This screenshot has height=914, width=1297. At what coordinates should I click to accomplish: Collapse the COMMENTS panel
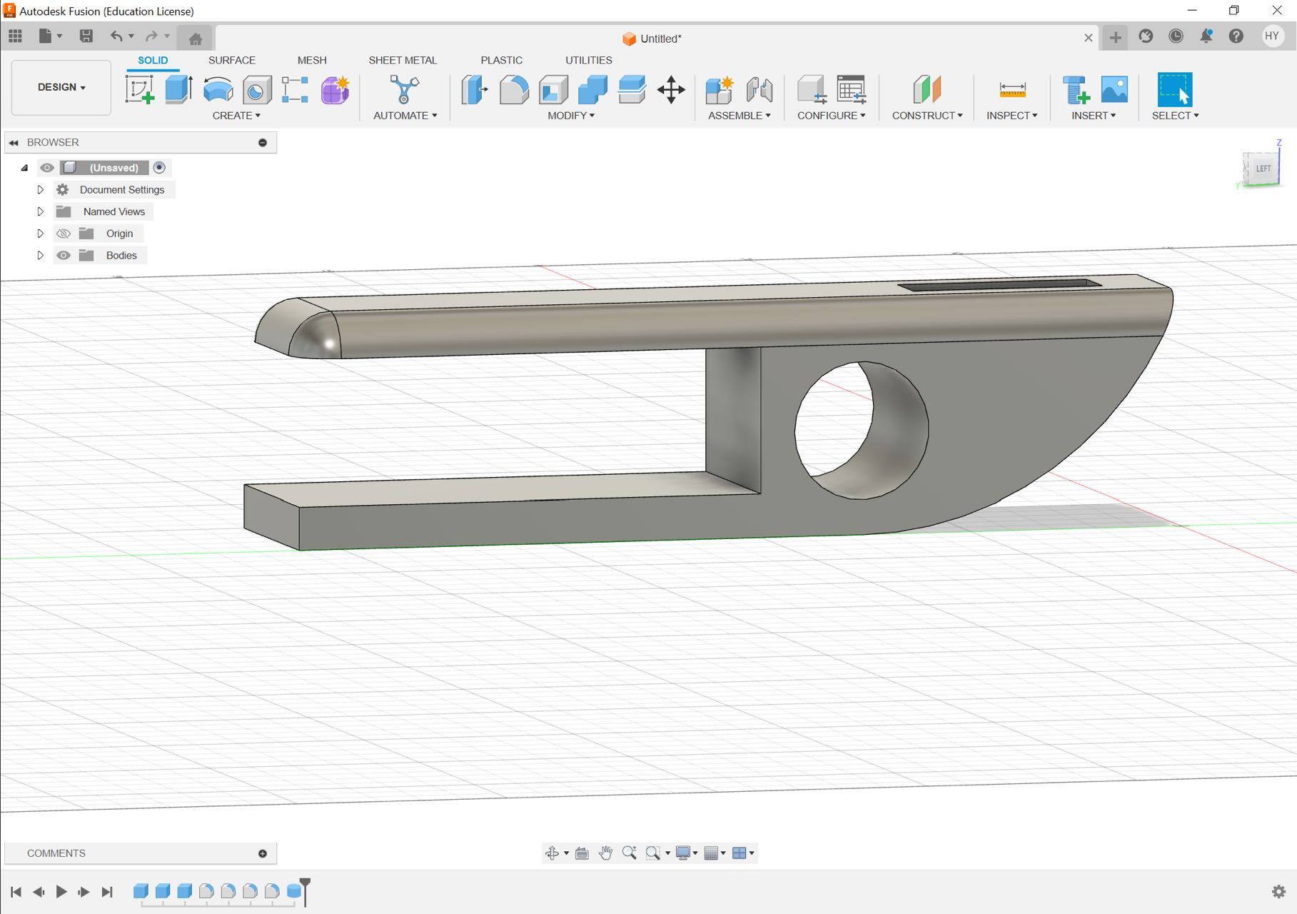pyautogui.click(x=263, y=853)
